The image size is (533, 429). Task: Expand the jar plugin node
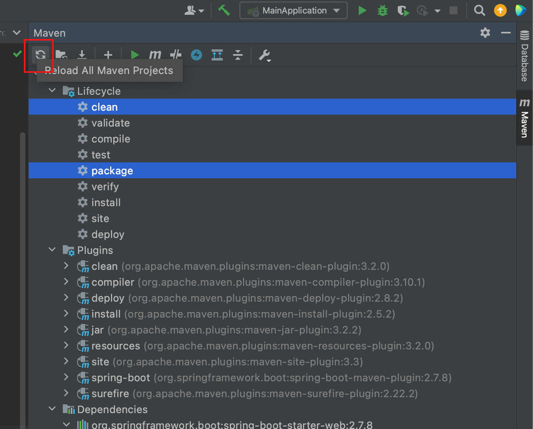coord(66,329)
